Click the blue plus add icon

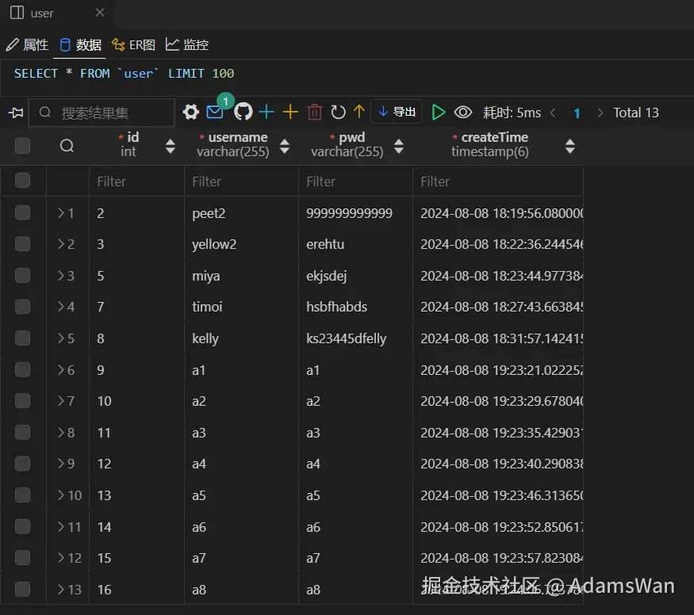click(x=266, y=112)
